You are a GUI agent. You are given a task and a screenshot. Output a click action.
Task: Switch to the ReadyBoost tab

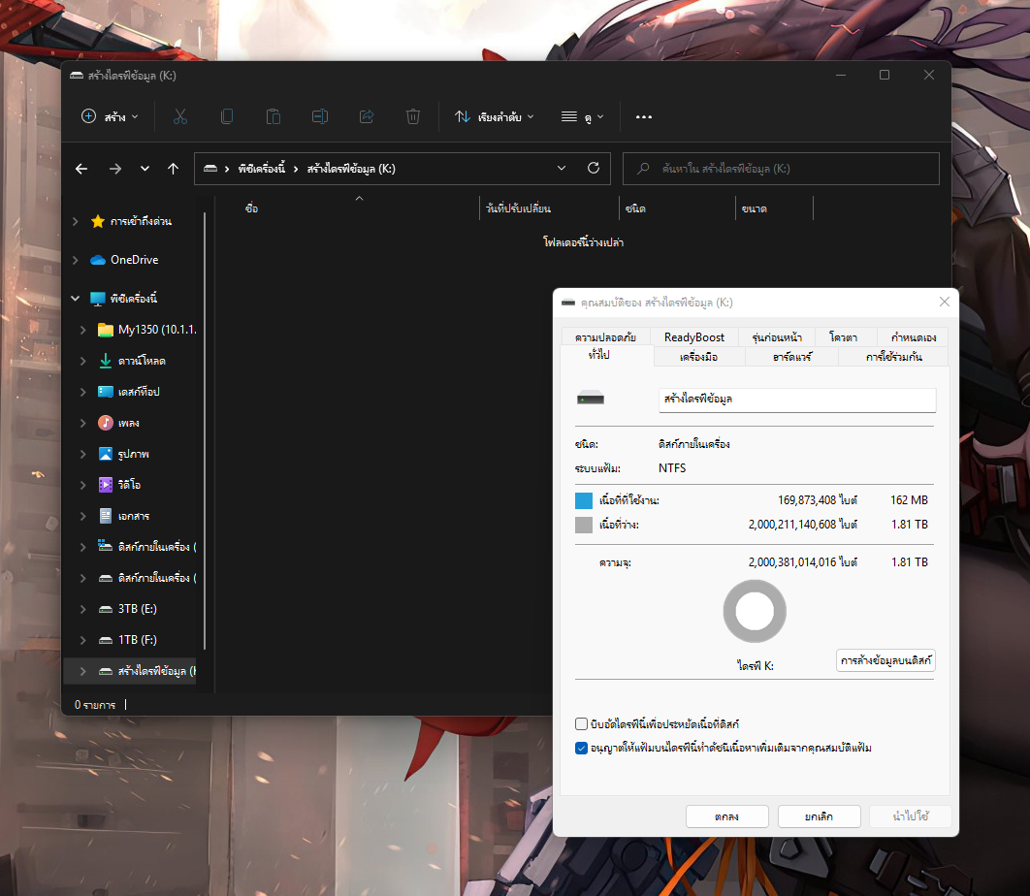click(694, 337)
